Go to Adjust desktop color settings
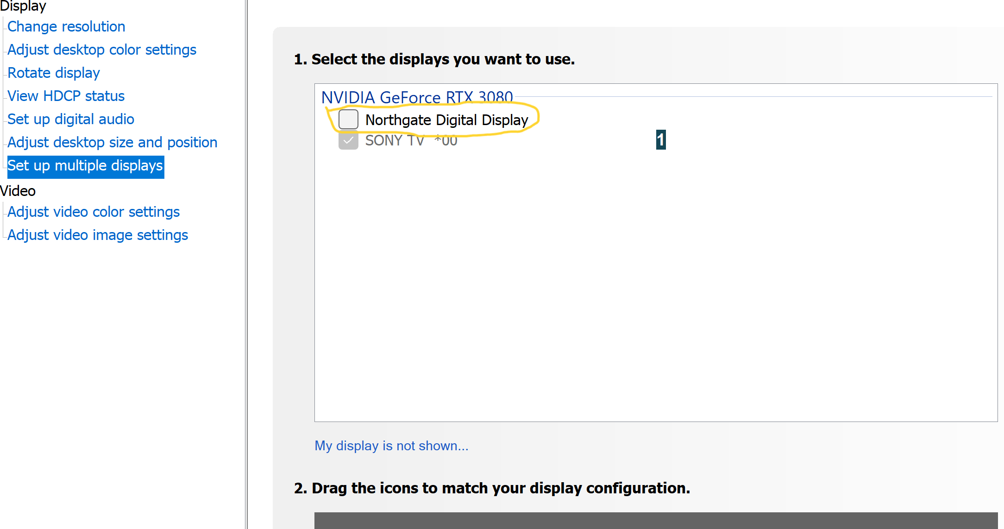The height and width of the screenshot is (529, 1004). [102, 50]
